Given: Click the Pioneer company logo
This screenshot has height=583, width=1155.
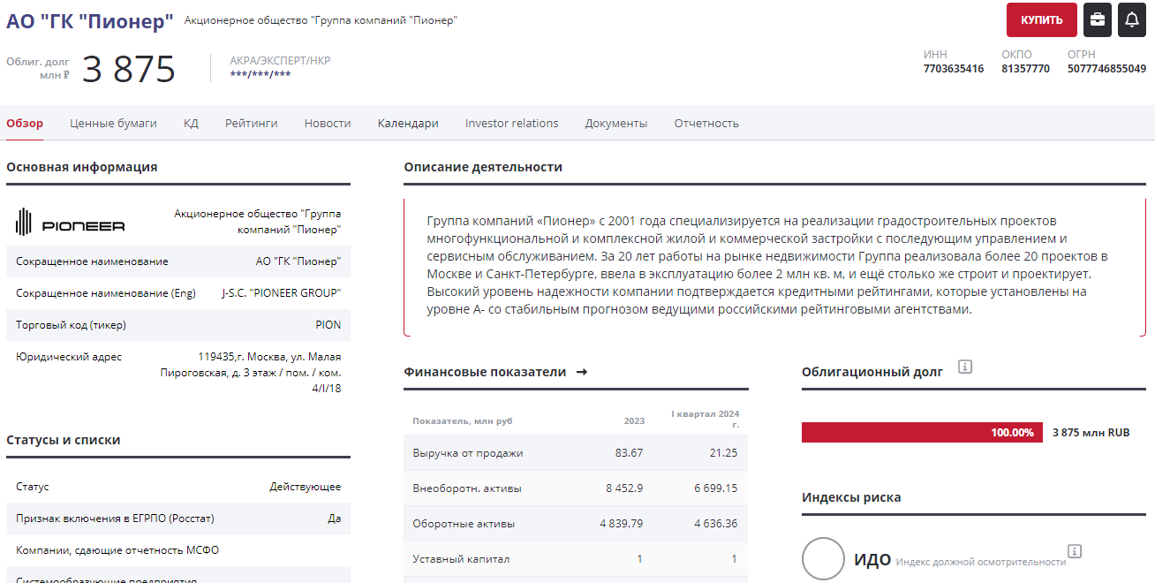Looking at the screenshot, I should coord(71,224).
